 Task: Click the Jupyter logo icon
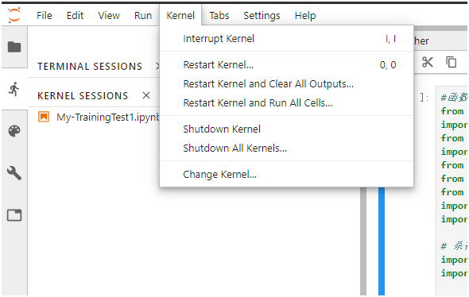coord(14,15)
